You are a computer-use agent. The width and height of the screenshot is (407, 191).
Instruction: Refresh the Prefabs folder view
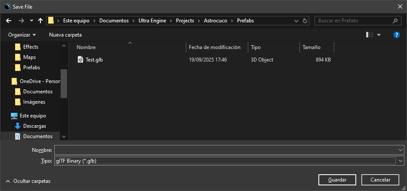pos(305,21)
